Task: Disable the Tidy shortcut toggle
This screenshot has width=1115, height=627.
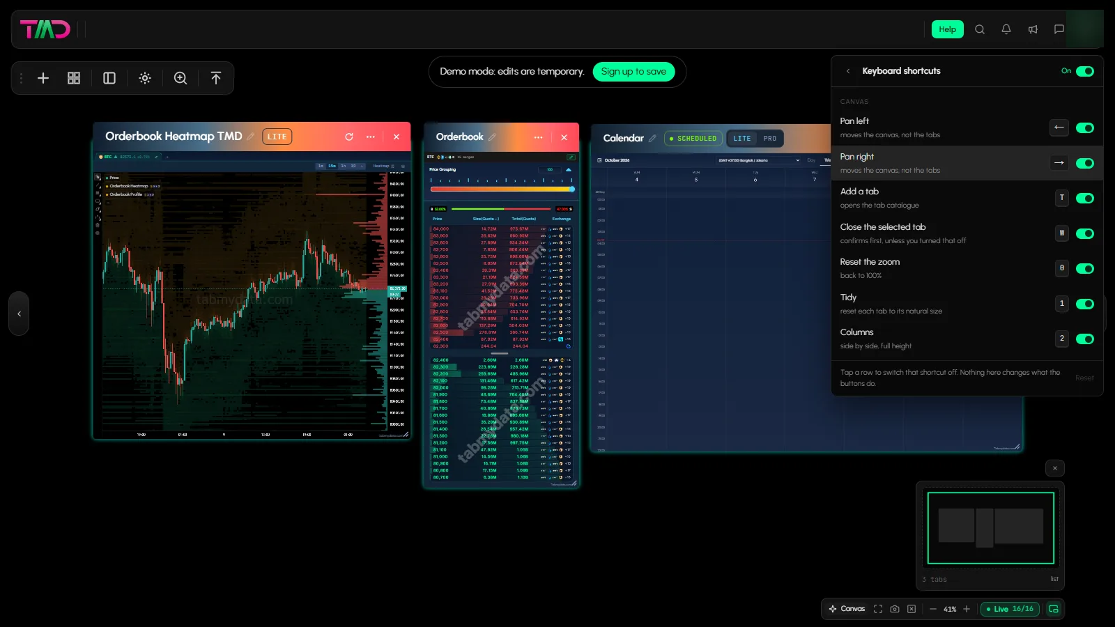Action: click(1085, 304)
